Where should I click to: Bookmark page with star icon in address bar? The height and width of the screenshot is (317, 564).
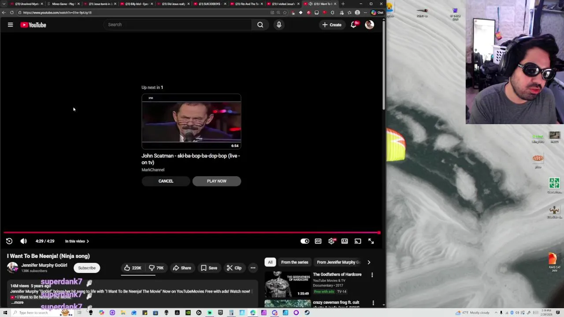tap(285, 12)
